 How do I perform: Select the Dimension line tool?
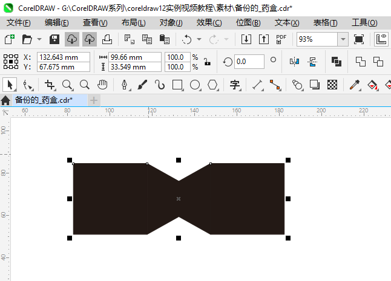click(258, 85)
